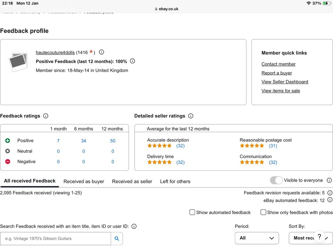Open the floating help question mark button
The image size is (333, 250).
point(319,236)
